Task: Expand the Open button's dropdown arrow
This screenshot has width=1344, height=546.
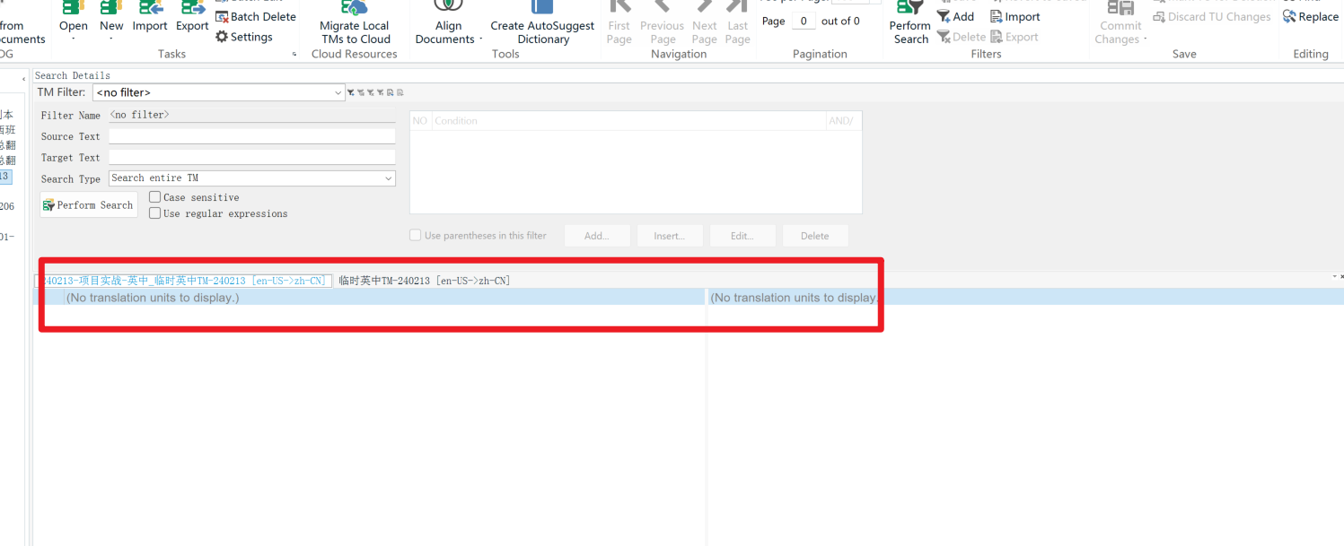Action: click(74, 39)
